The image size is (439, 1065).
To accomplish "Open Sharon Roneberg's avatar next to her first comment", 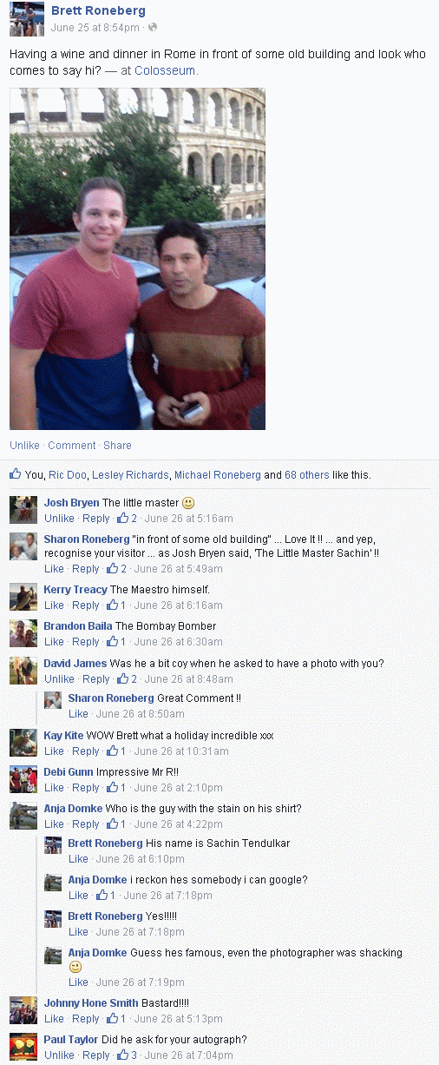I will point(23,546).
